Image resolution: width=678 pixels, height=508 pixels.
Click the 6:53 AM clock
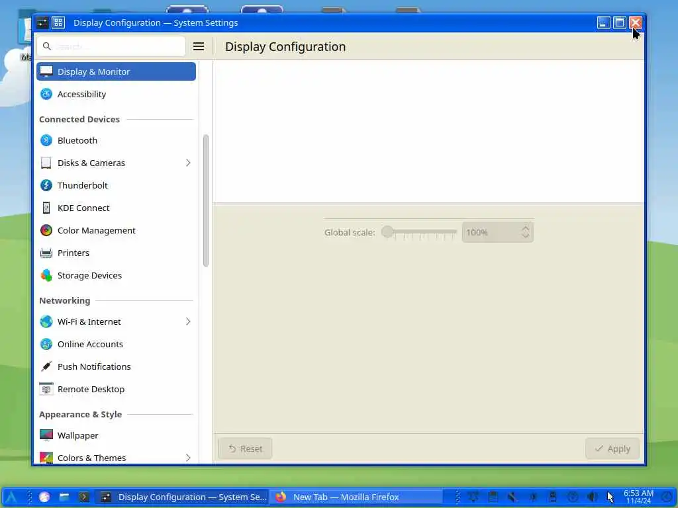(x=639, y=497)
